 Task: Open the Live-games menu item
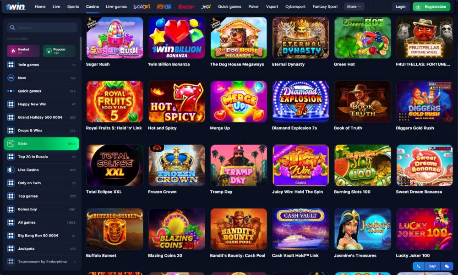(116, 6)
